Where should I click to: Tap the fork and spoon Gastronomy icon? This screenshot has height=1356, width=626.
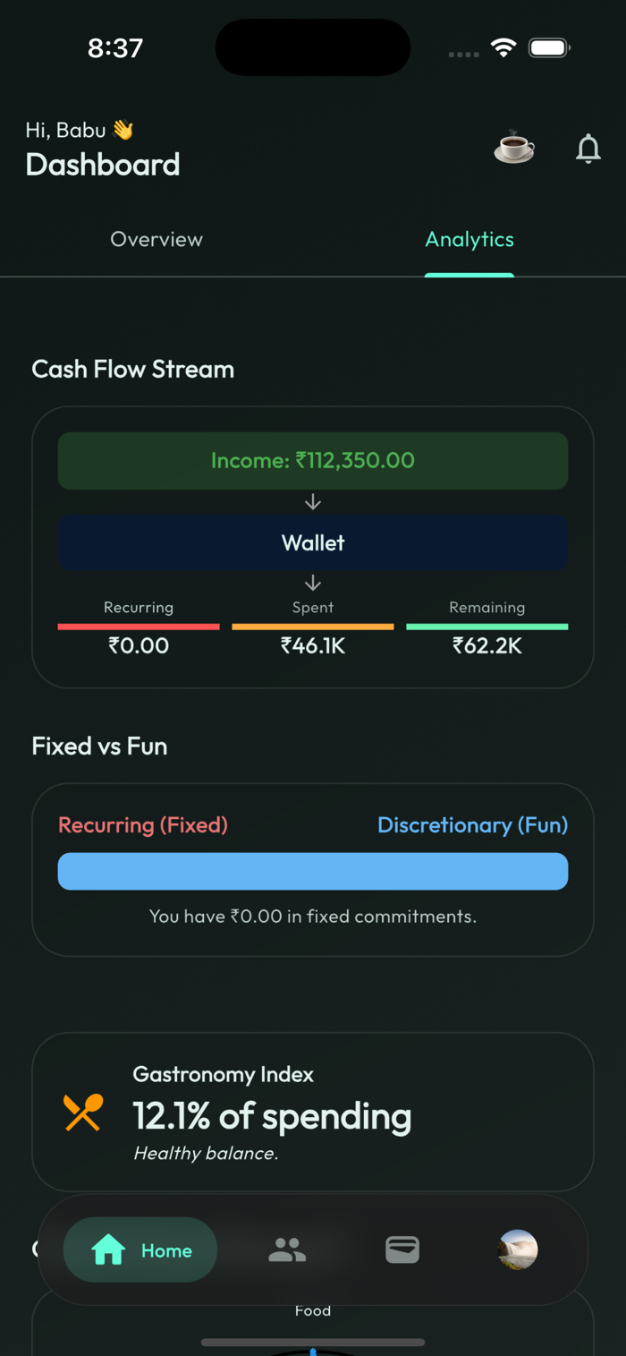(x=83, y=1113)
